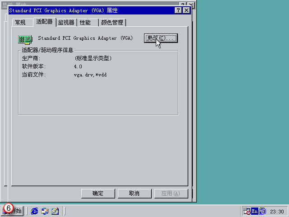
Task: Click the dialog title bar text
Action: pos(63,10)
